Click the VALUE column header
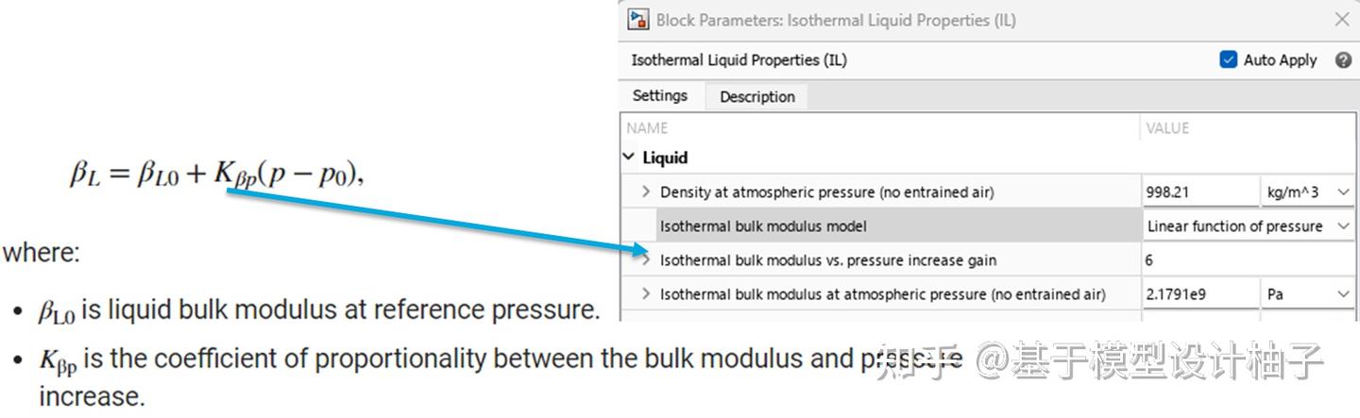This screenshot has width=1360, height=418. pos(1167,127)
